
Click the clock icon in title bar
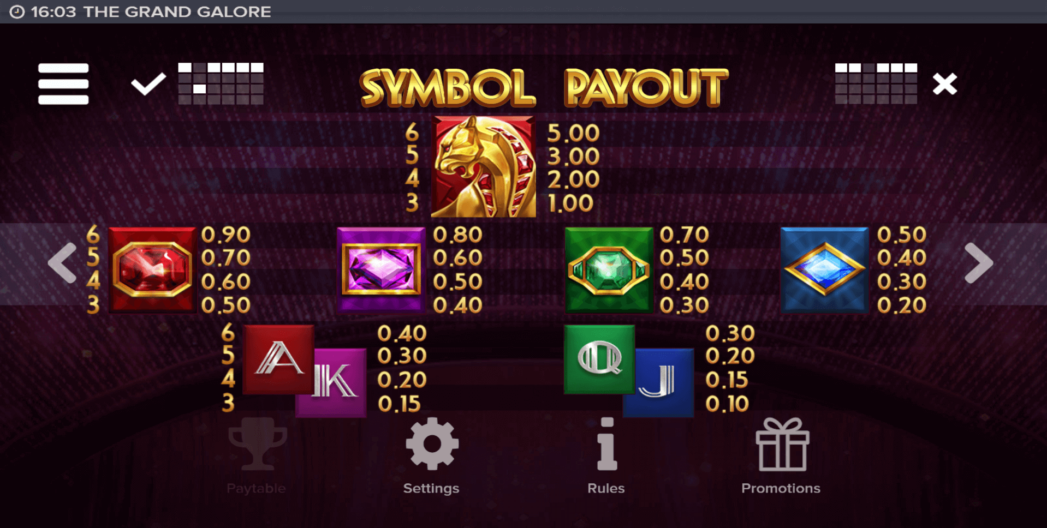[x=17, y=11]
